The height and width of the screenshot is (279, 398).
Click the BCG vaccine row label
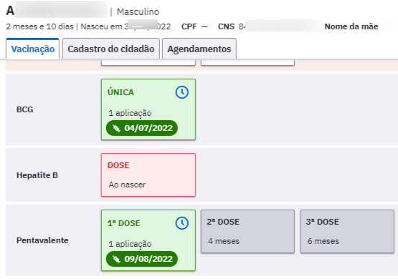click(x=25, y=109)
